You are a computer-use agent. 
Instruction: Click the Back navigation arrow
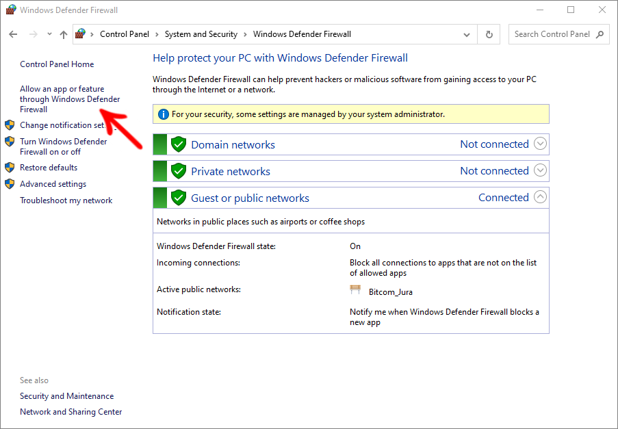coord(13,34)
